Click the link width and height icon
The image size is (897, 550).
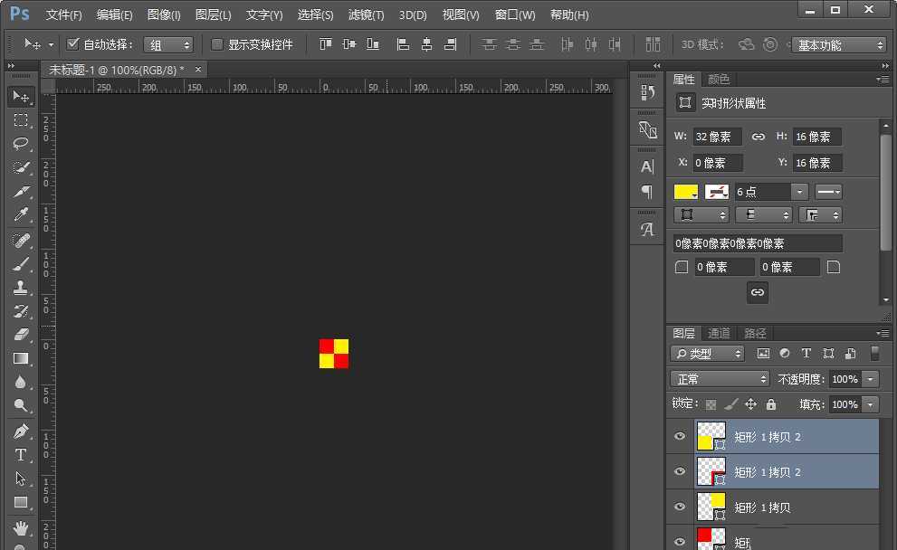759,137
